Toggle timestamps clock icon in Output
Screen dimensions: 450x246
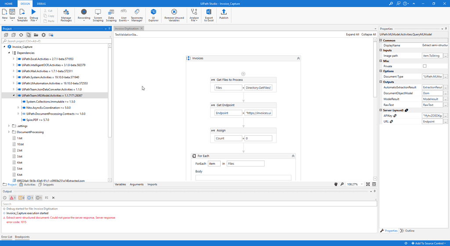point(4,198)
